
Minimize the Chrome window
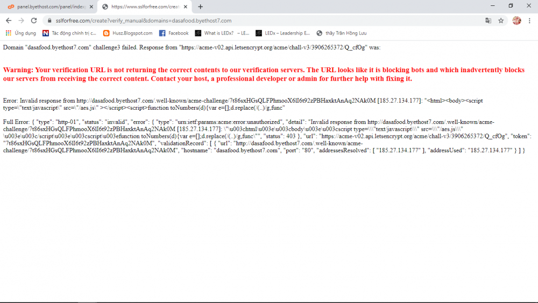[x=493, y=5]
